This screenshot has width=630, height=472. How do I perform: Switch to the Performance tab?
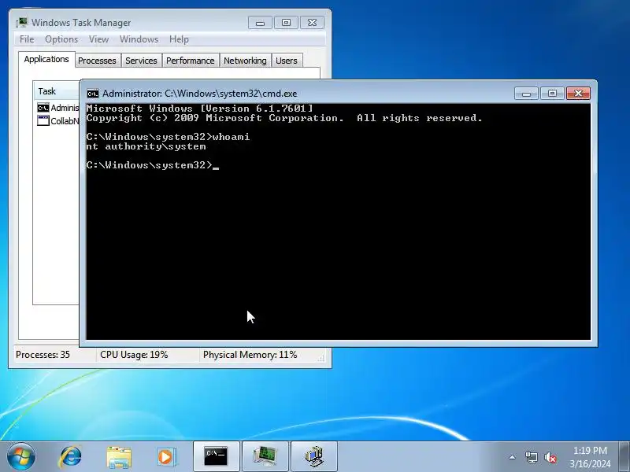tap(190, 61)
